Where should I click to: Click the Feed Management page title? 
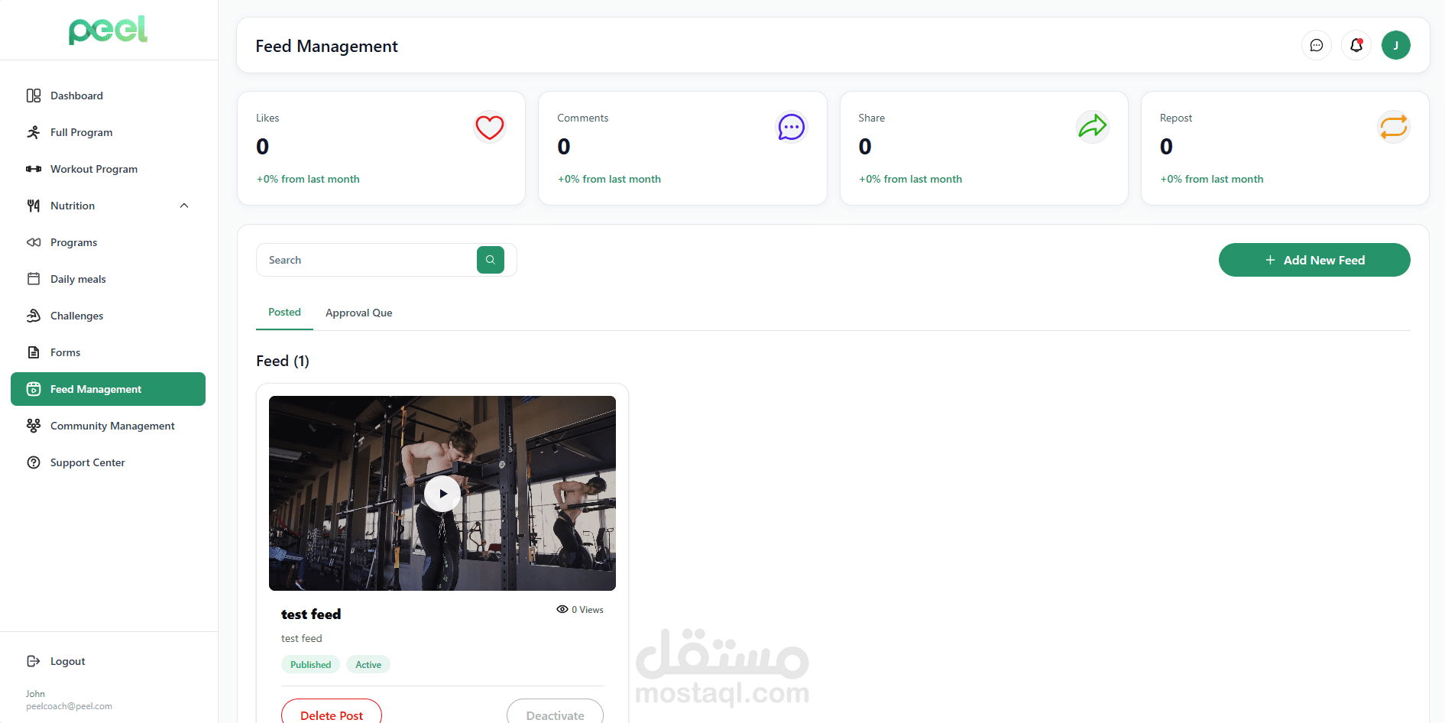[326, 46]
